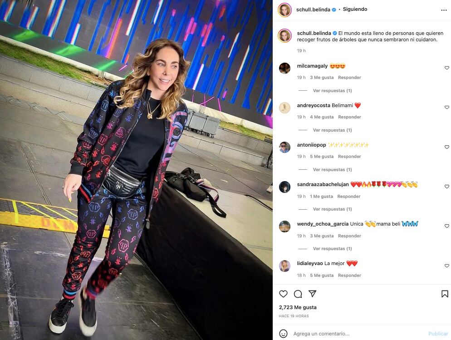This screenshot has height=340, width=451.
Task: Expand replies under the sandraazabachelujan comment
Action: [332, 209]
